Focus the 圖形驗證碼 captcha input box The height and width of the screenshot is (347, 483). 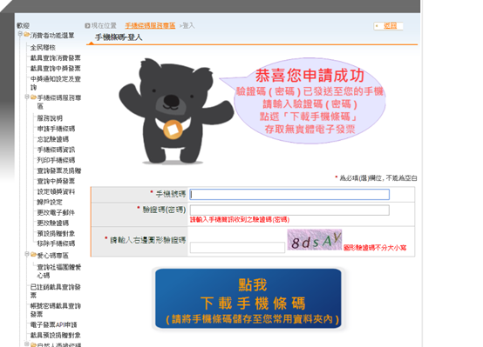(237, 247)
